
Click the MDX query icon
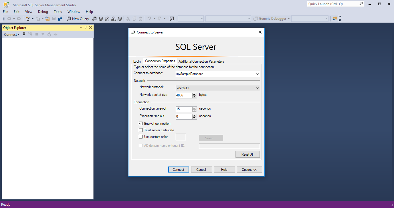click(x=101, y=19)
